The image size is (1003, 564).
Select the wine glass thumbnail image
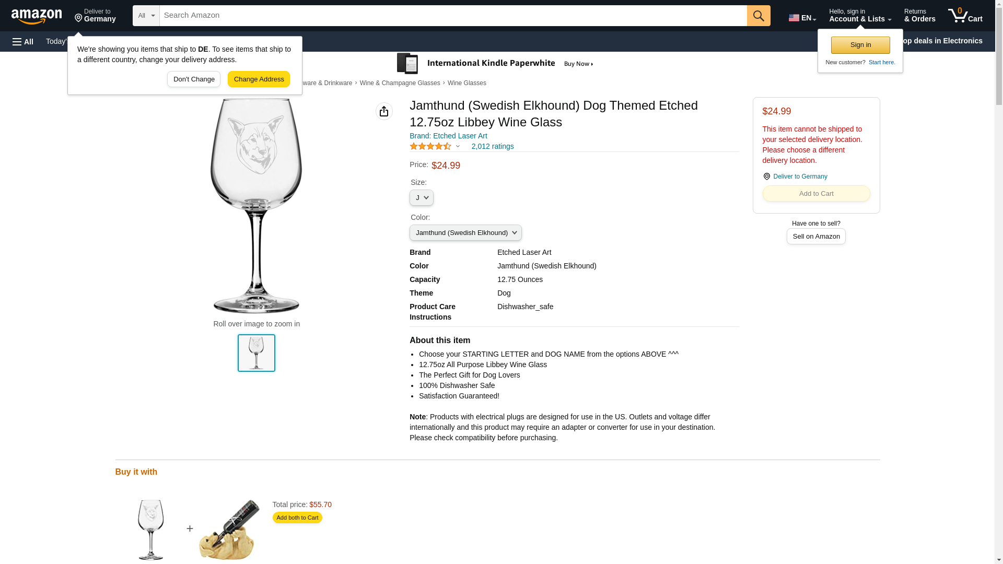tap(256, 353)
